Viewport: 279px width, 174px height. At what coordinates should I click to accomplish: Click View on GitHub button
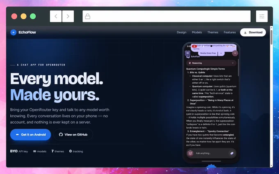73,135
